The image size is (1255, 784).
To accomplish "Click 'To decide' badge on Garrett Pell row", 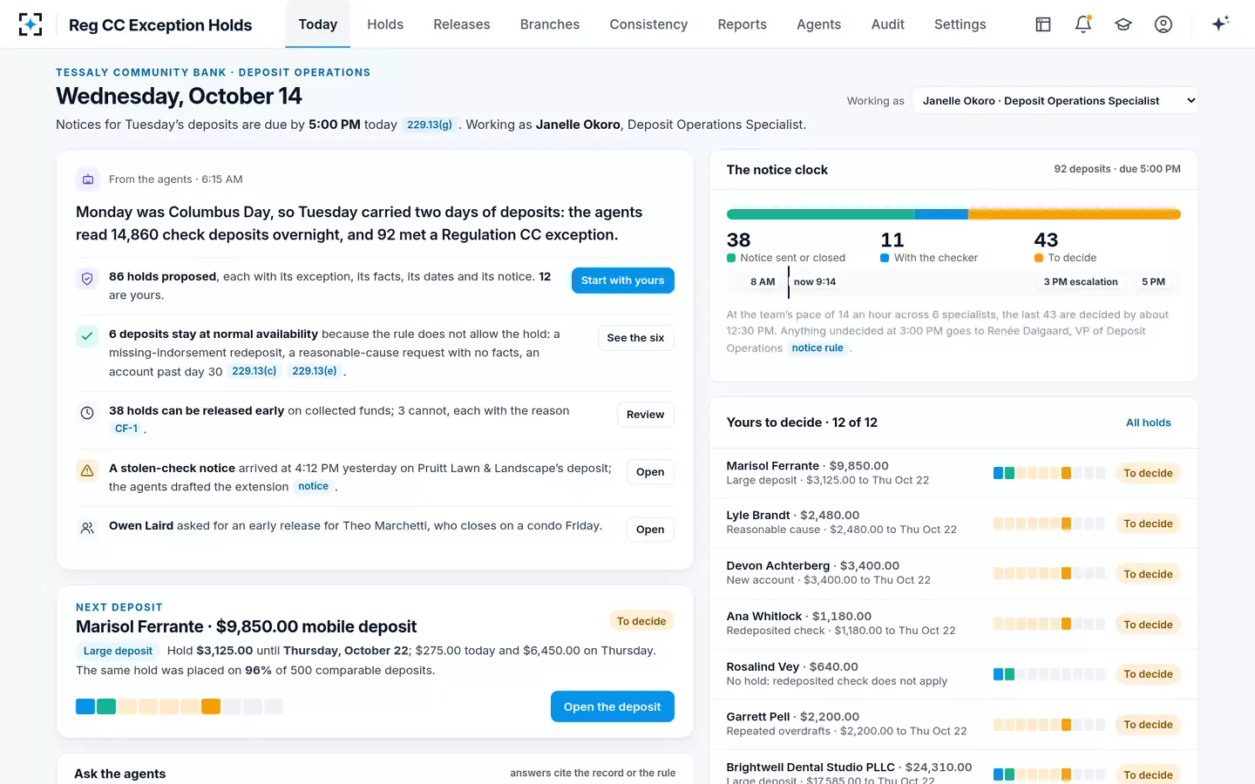I will point(1148,725).
